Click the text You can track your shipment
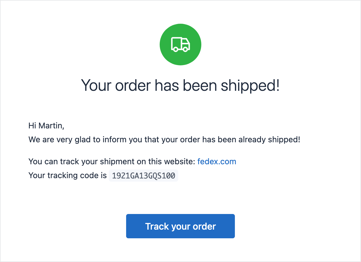 (87, 161)
